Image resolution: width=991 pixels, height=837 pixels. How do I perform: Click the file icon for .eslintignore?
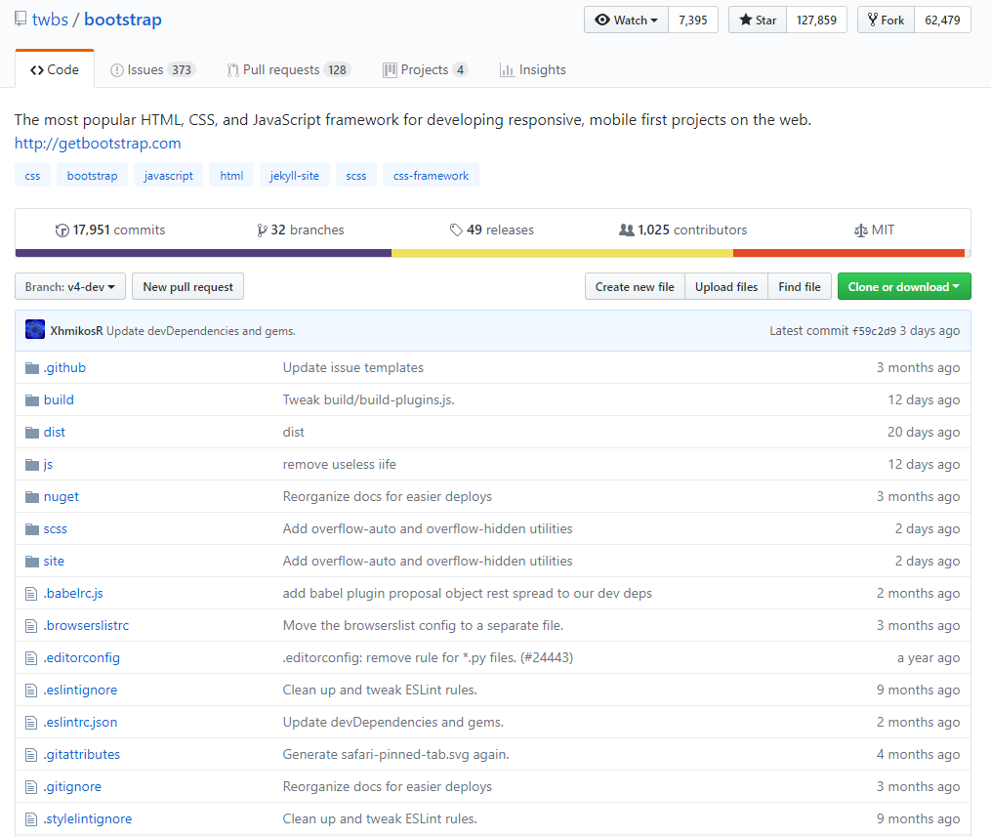coord(31,691)
